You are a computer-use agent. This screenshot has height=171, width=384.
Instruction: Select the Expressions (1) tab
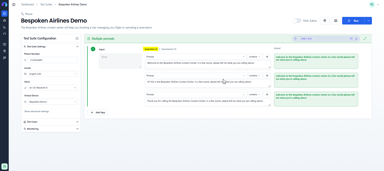[169, 49]
